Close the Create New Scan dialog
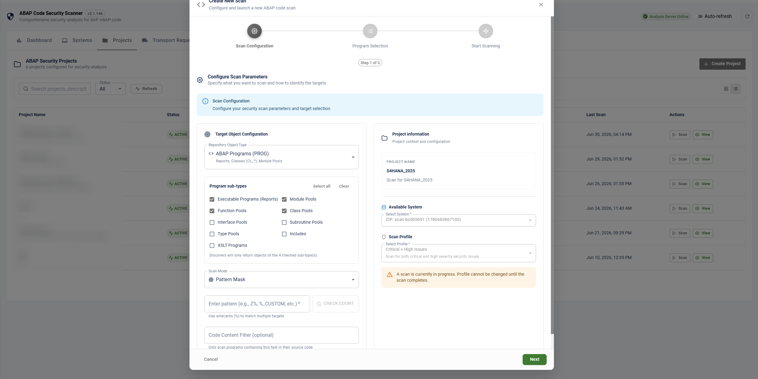758x379 pixels. tap(541, 5)
